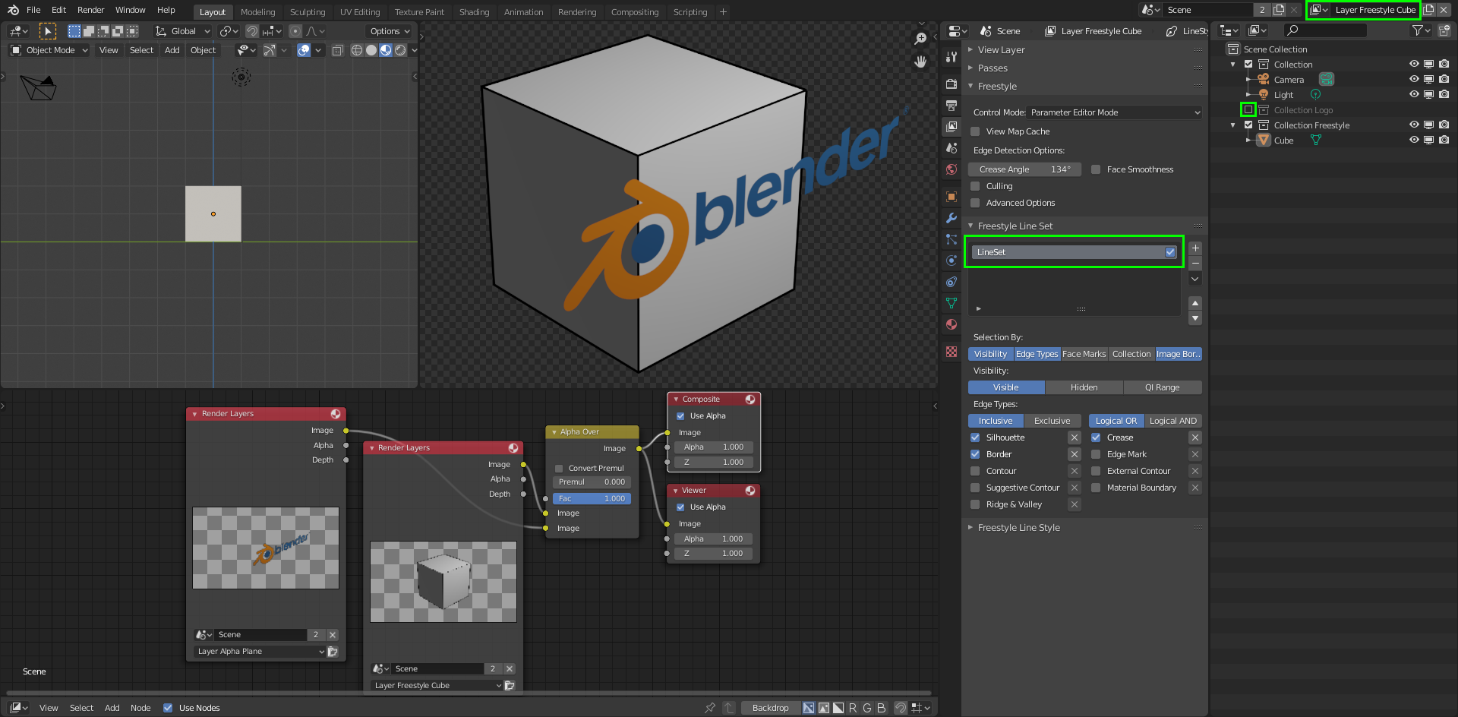Open the Particles properties tab
Image resolution: width=1458 pixels, height=717 pixels.
click(x=951, y=239)
